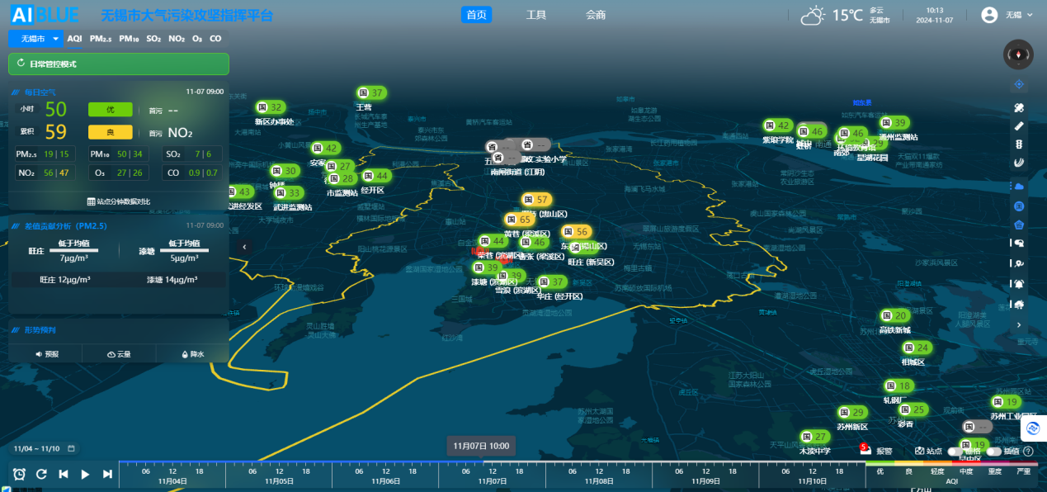Select the ruler measurement tool
Image resolution: width=1047 pixels, height=492 pixels.
[x=1018, y=126]
